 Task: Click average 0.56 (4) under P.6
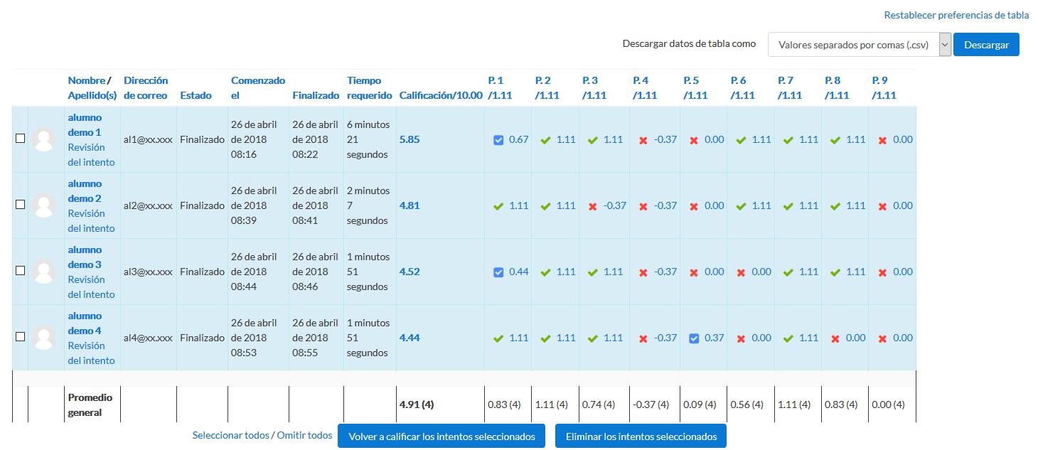click(x=747, y=405)
